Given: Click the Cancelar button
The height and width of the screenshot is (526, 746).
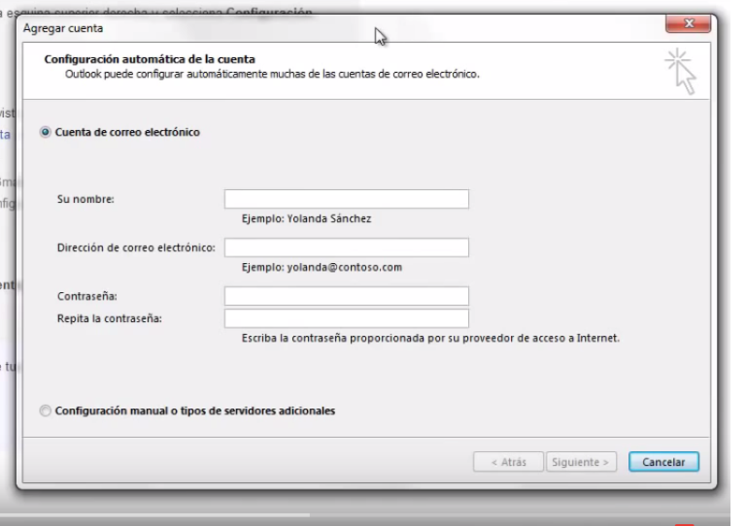Looking at the screenshot, I should (x=663, y=462).
